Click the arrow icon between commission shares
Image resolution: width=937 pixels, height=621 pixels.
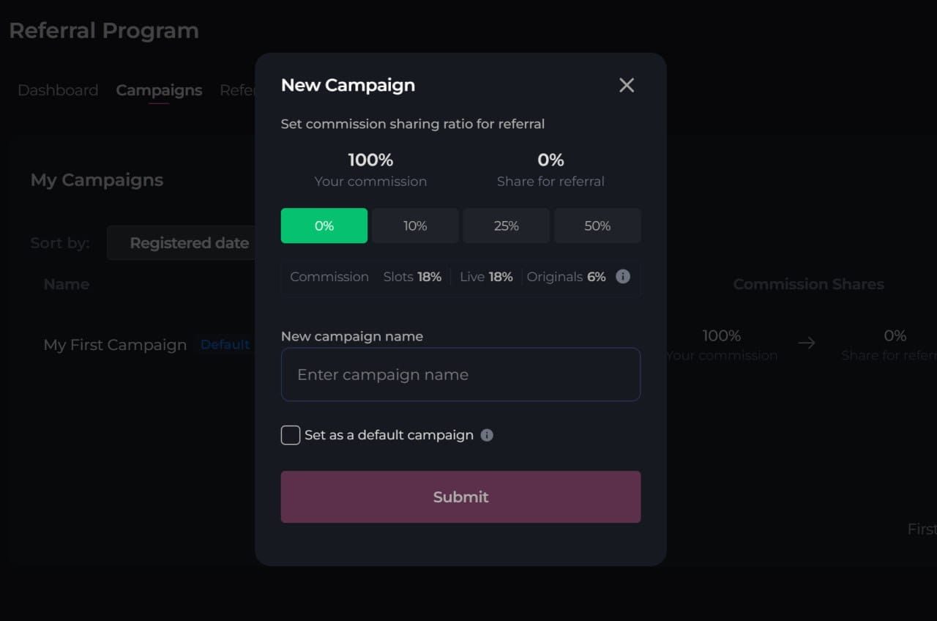807,343
